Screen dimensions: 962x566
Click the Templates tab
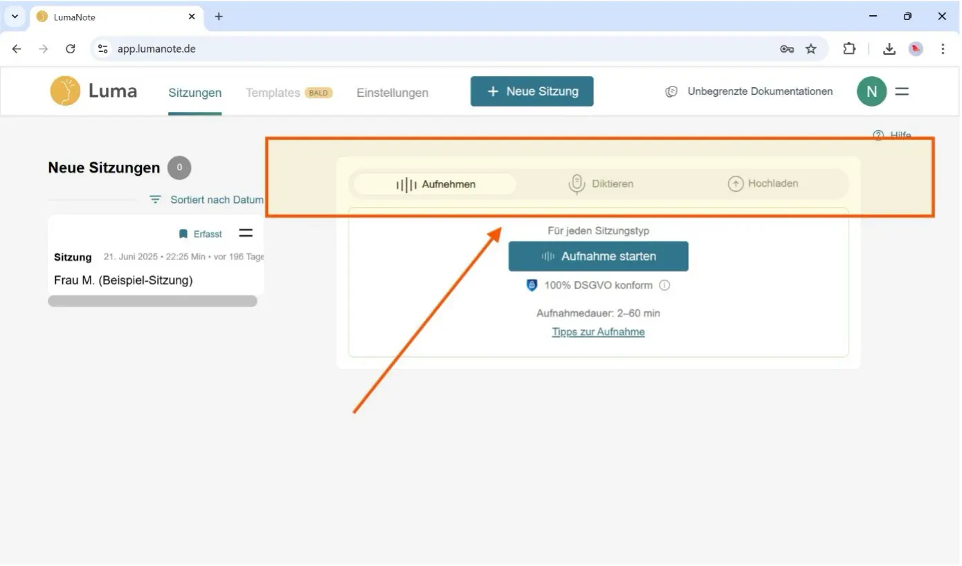click(x=273, y=93)
